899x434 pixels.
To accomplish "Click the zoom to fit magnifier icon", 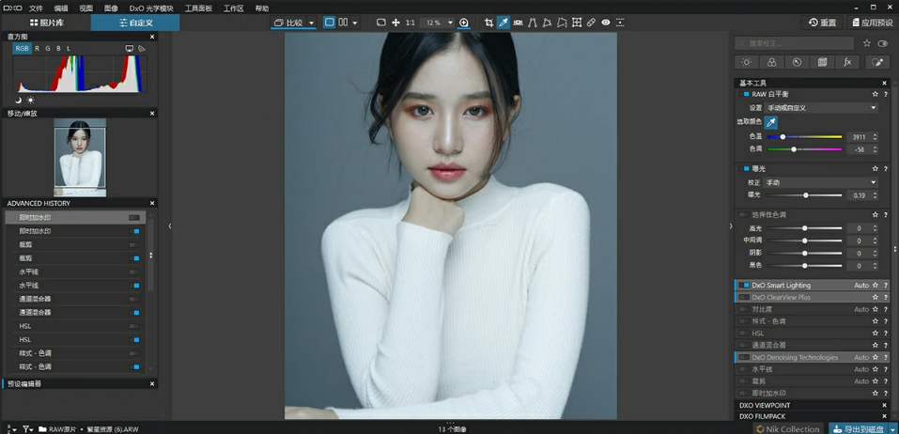I will click(464, 23).
